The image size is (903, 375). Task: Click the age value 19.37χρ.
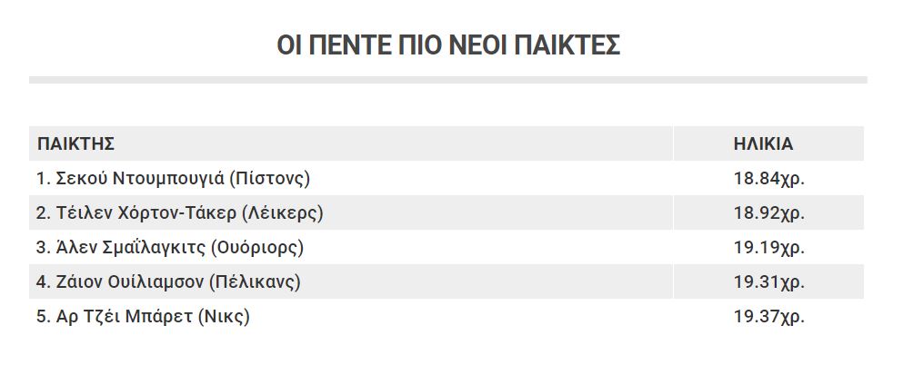(768, 317)
